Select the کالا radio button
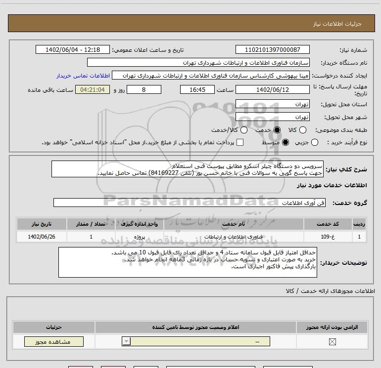The image size is (381, 368). coord(302,130)
